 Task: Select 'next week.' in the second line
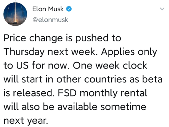click(x=73, y=52)
